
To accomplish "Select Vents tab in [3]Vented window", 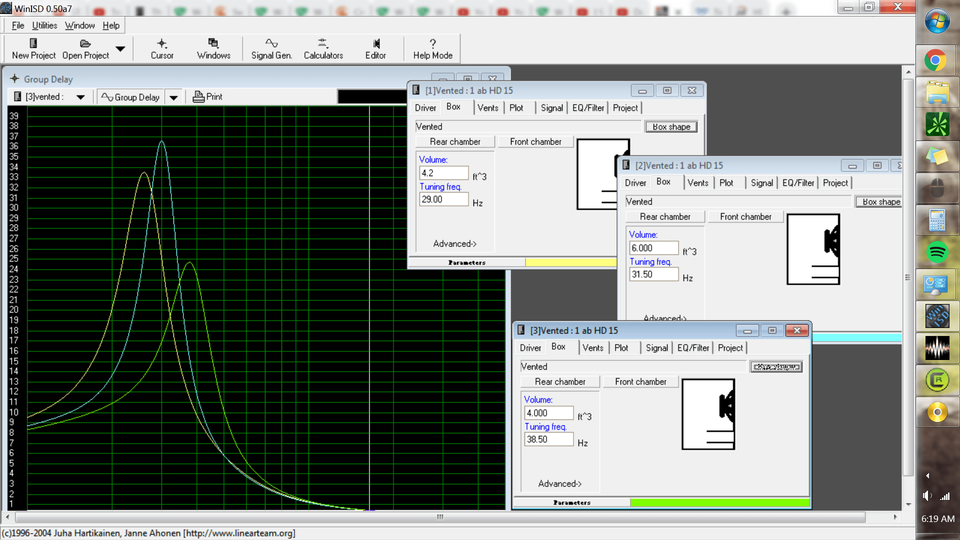I will pyautogui.click(x=592, y=347).
